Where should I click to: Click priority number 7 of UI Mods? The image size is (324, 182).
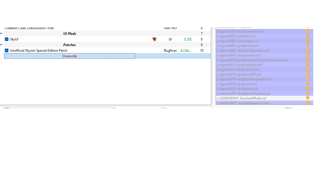pos(202,34)
